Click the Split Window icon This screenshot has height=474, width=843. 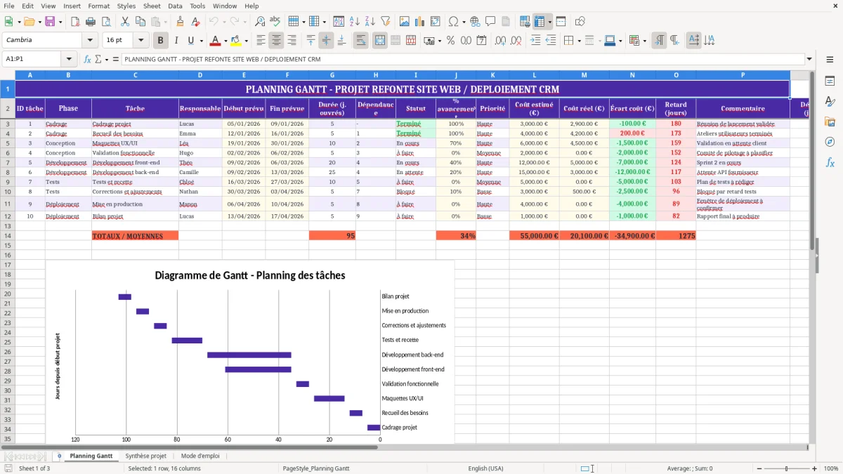point(561,22)
